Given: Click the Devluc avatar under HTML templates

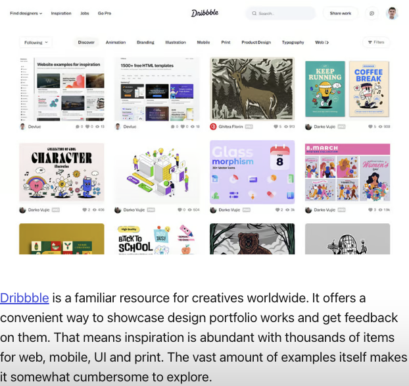Looking at the screenshot, I should [x=118, y=126].
